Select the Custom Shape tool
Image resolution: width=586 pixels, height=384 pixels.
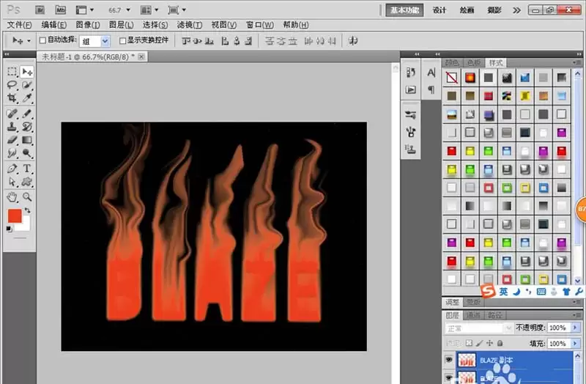point(27,182)
